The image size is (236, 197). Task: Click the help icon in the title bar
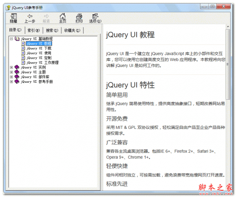(x=8, y=7)
